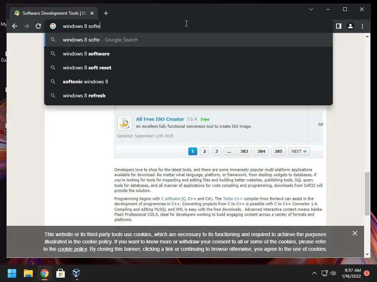The height and width of the screenshot is (282, 377).
Task: Click the forward navigation arrow
Action: (x=27, y=26)
